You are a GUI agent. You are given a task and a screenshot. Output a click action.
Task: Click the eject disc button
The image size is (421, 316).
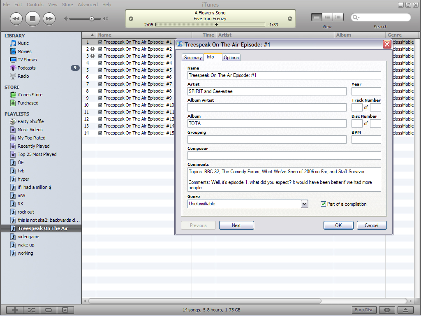click(x=406, y=310)
